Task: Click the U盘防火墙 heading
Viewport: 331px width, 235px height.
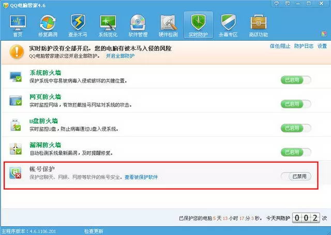Action: (43, 121)
